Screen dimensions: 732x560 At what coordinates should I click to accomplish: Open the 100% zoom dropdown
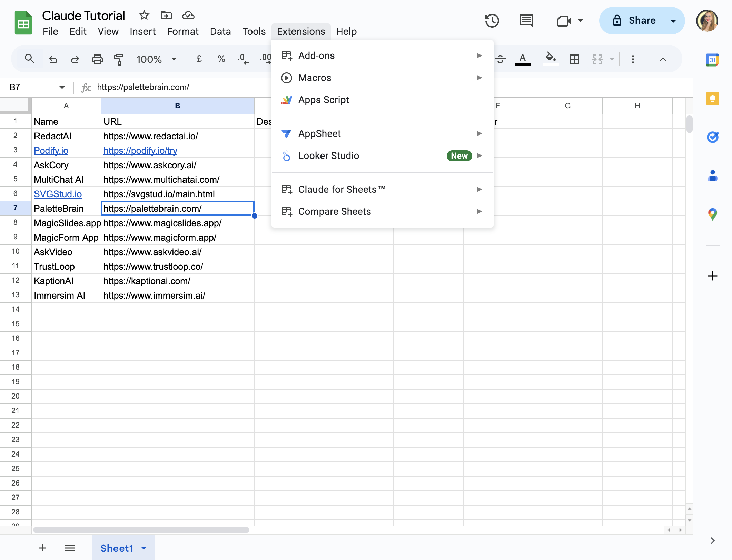point(156,59)
